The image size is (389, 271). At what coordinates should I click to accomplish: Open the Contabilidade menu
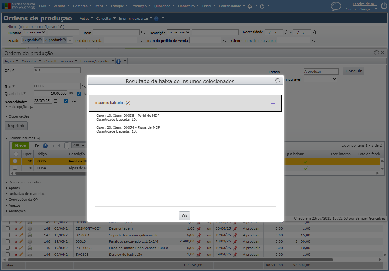click(x=232, y=6)
